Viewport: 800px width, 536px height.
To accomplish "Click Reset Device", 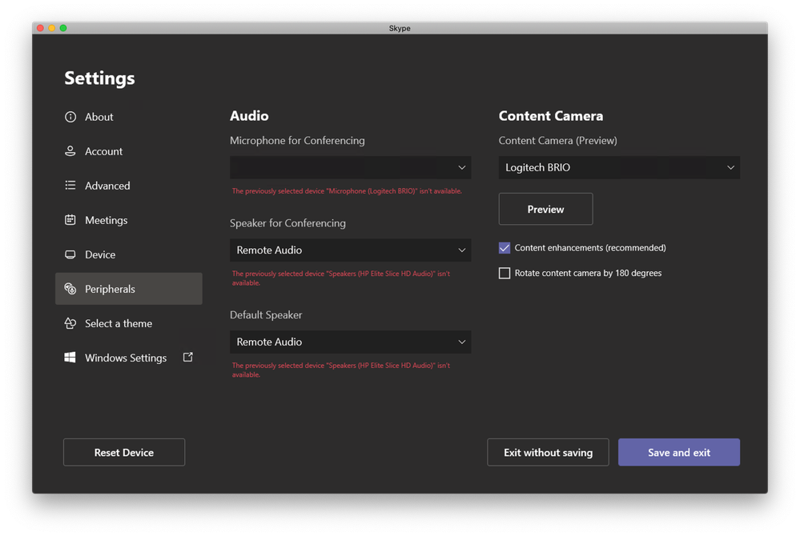I will [124, 453].
